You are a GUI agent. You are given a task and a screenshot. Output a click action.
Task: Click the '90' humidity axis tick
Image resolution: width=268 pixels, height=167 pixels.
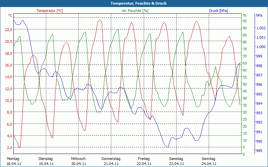(x=245, y=28)
